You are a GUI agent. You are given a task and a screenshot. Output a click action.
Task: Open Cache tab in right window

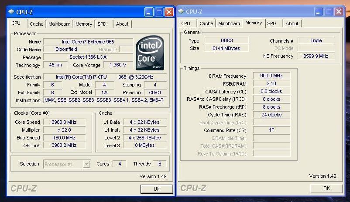206,23
